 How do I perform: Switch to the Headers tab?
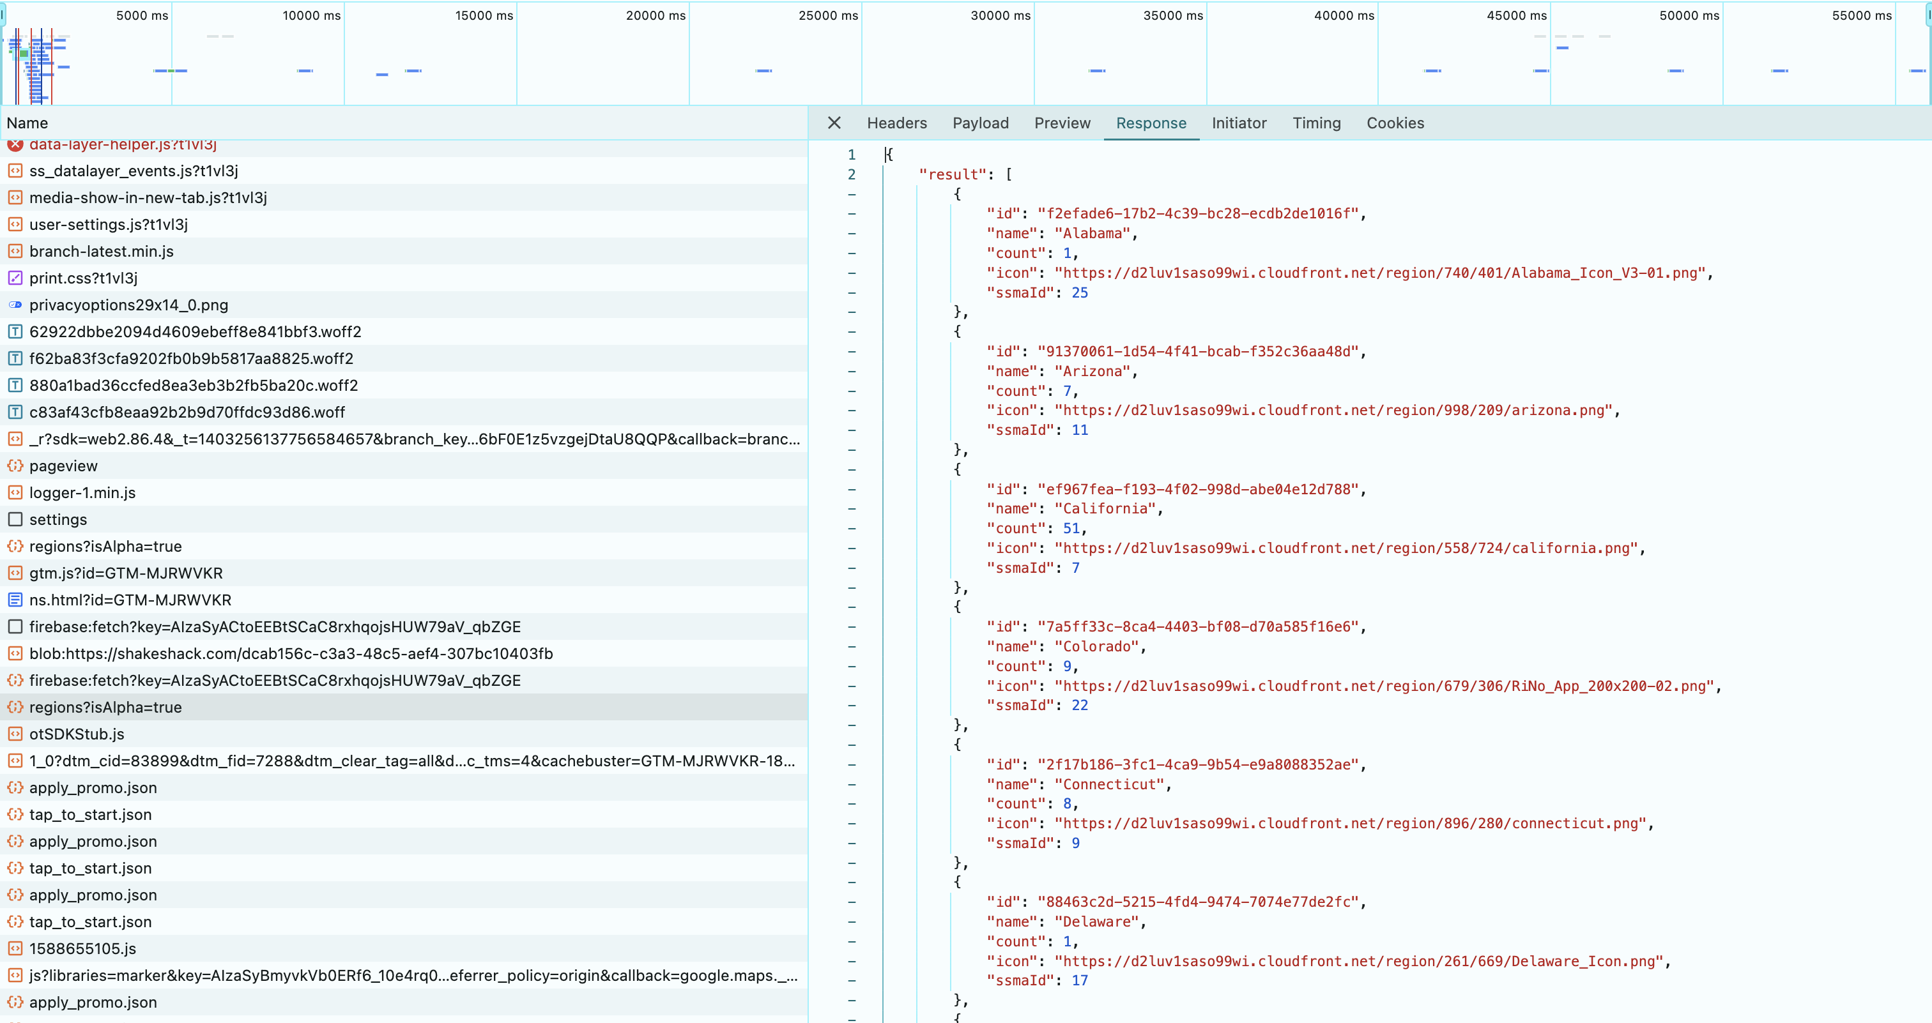pyautogui.click(x=896, y=123)
